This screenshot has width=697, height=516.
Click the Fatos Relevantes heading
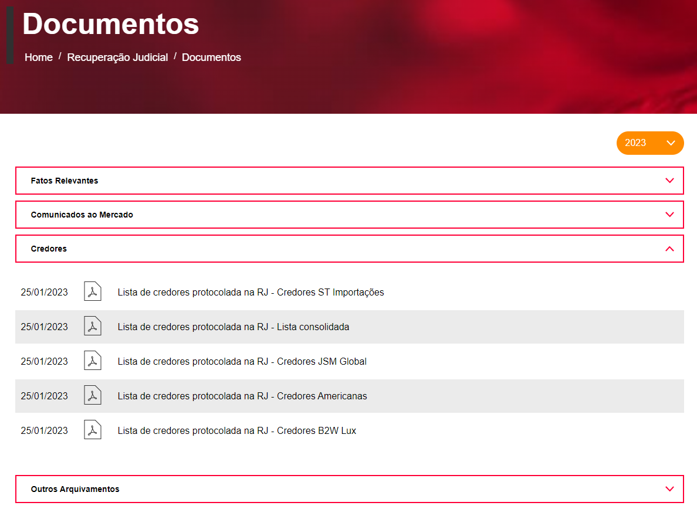point(65,181)
